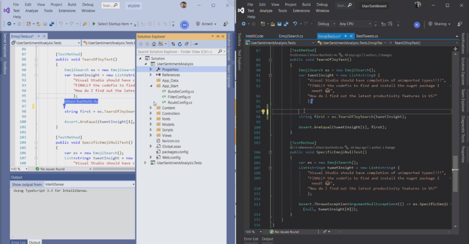Open Notifications side tab in right window

pos(463,43)
